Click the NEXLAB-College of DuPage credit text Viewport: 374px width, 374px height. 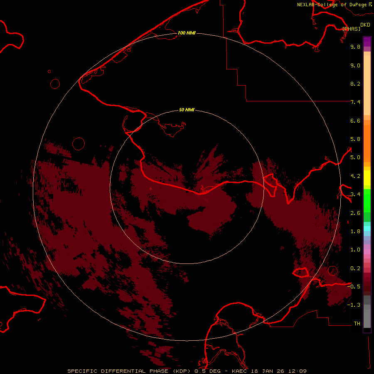(x=332, y=5)
